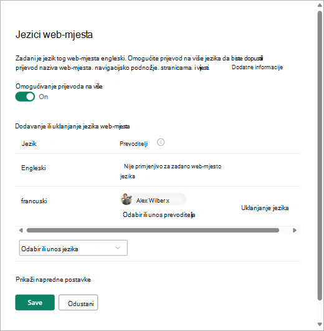Open the Odabir ili unos jezika dropdown
The height and width of the screenshot is (331, 324).
(x=73, y=247)
